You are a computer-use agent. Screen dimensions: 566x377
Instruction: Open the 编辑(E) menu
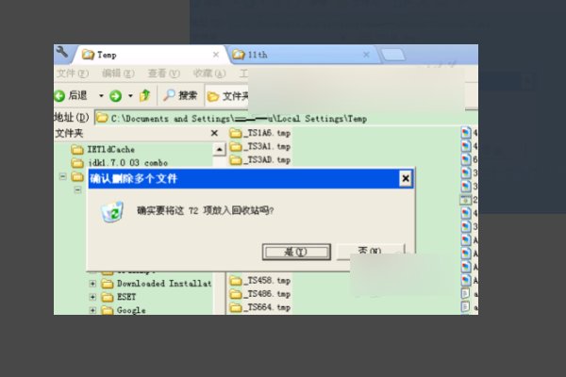(118, 74)
